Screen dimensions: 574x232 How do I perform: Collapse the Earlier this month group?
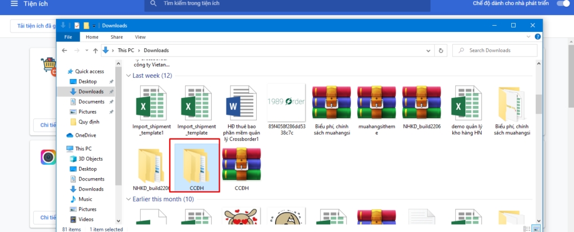click(128, 199)
